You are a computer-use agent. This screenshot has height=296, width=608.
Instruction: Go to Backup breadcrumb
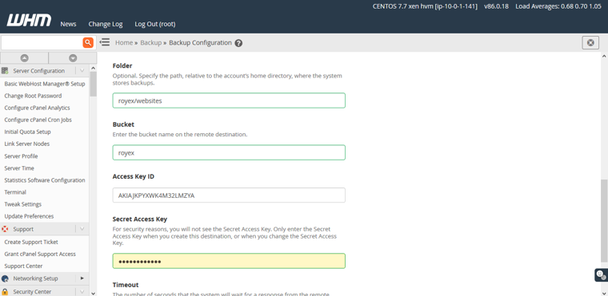[151, 42]
